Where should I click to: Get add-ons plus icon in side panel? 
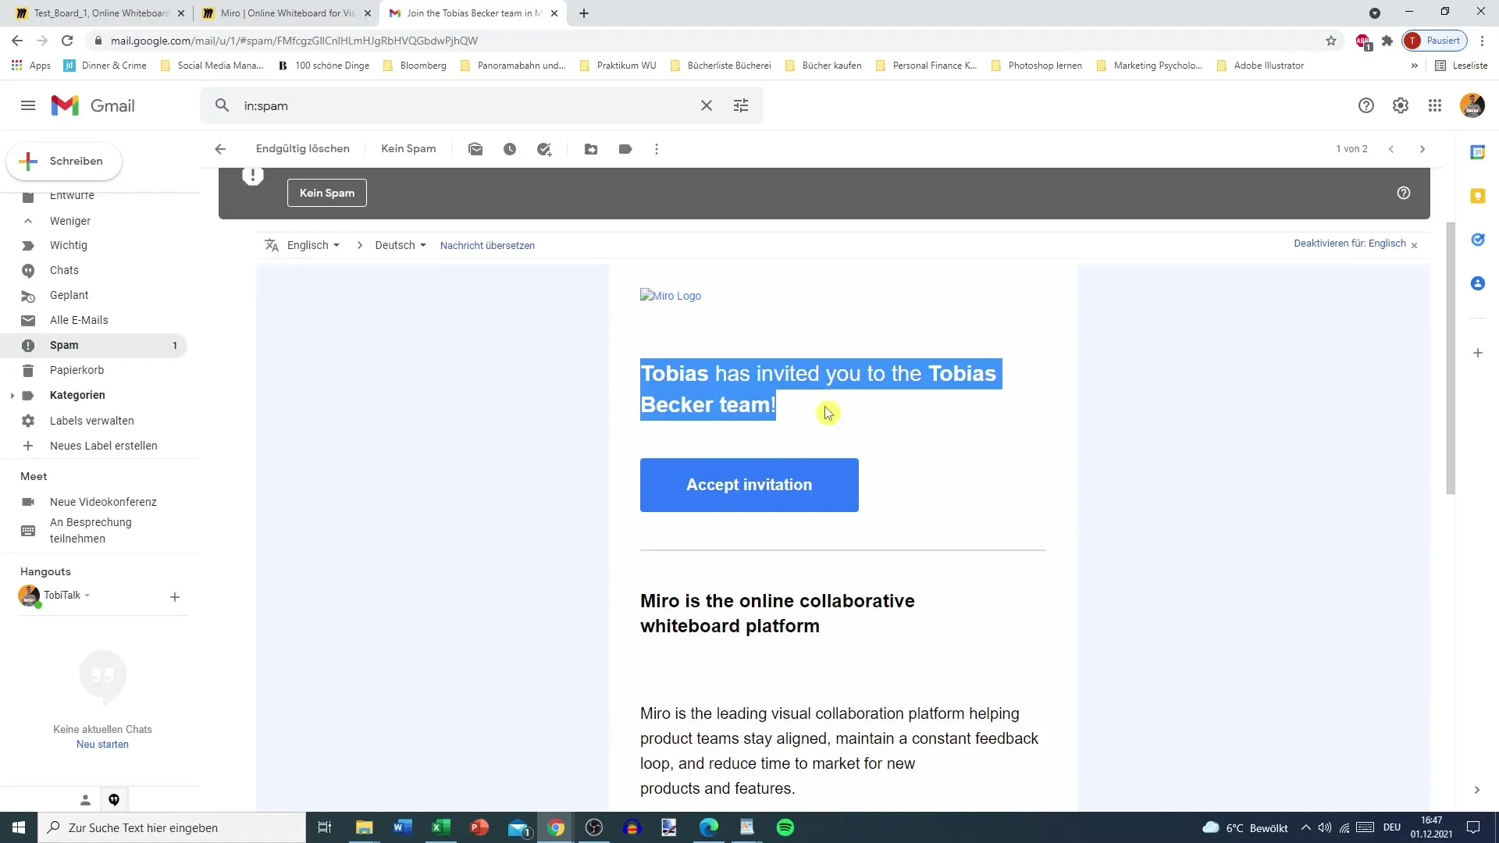(x=1477, y=353)
